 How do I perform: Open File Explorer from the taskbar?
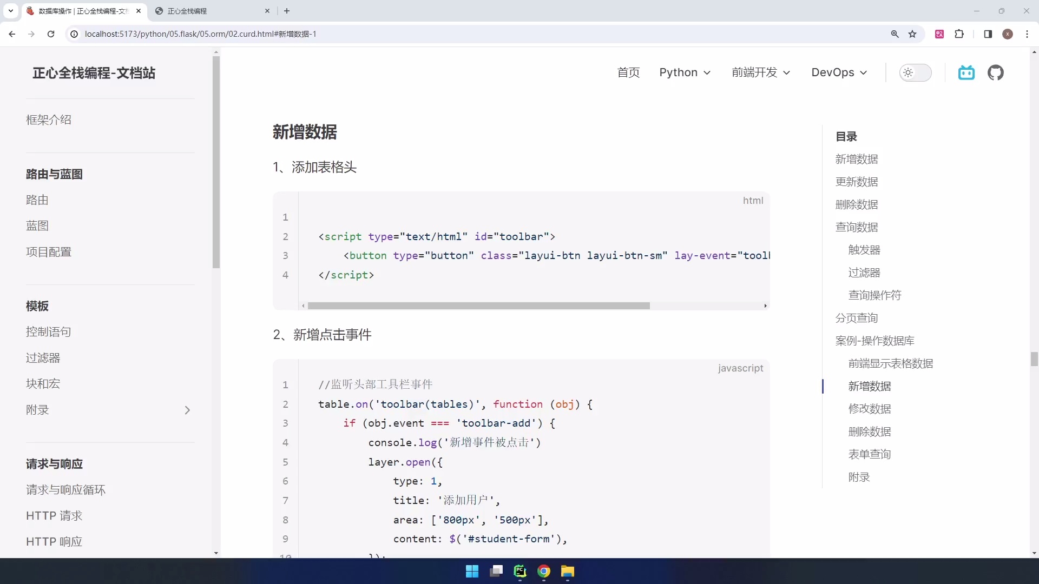click(x=568, y=572)
